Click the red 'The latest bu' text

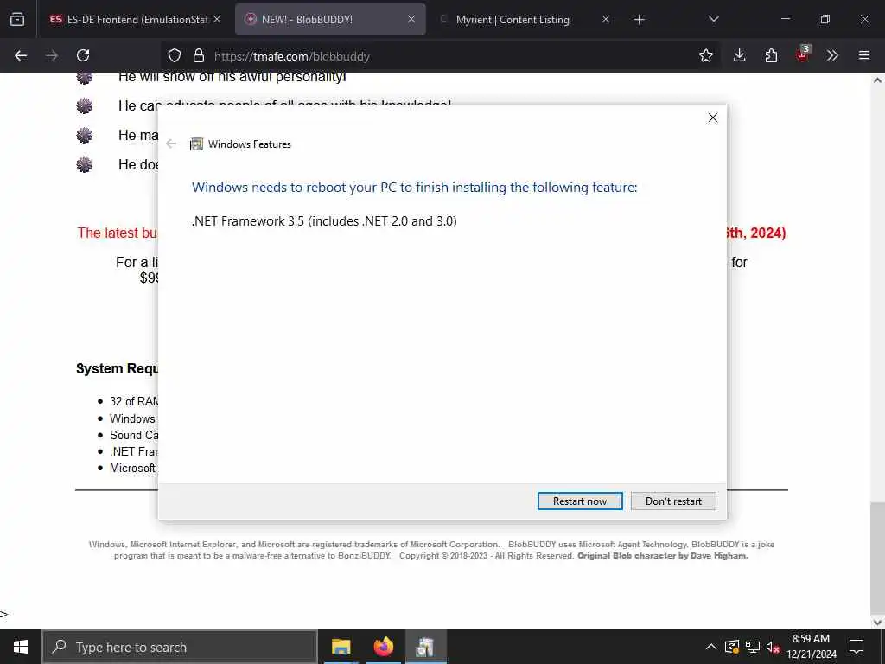118,233
